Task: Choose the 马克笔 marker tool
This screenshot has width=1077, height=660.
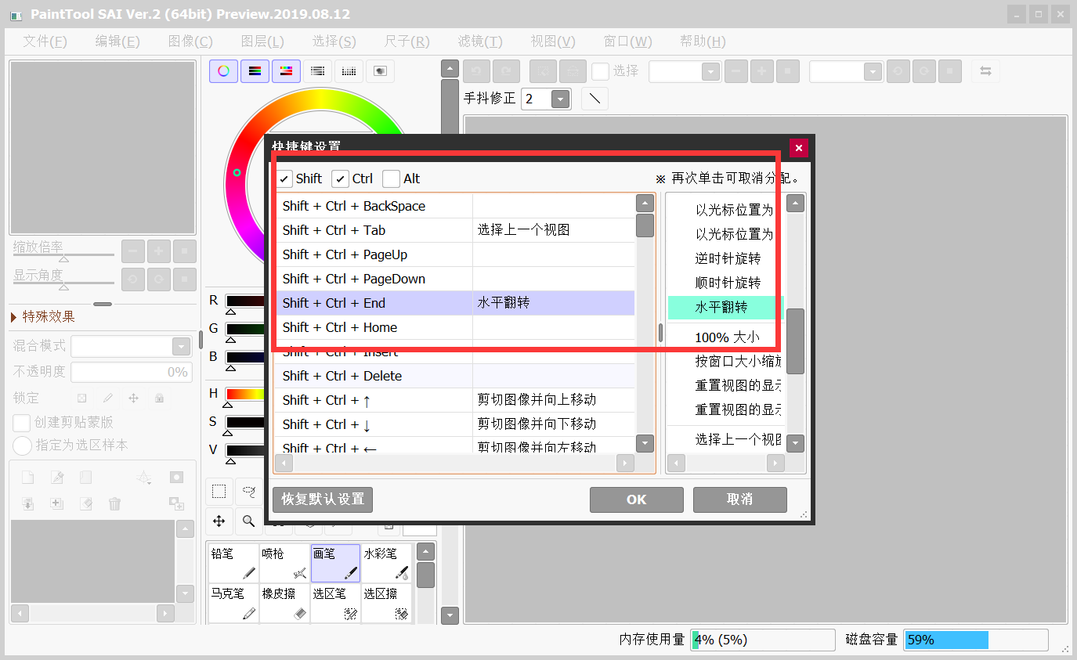Action: (x=233, y=604)
